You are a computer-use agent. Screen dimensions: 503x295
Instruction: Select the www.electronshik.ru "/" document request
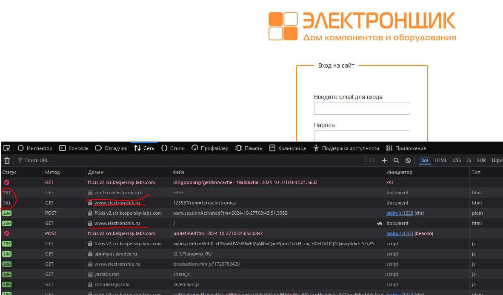click(252, 223)
